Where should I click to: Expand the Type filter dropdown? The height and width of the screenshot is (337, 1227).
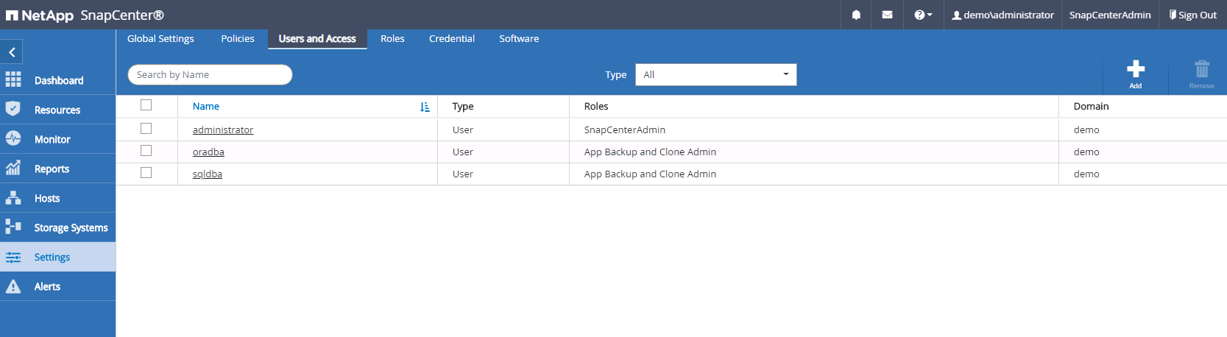(x=715, y=74)
